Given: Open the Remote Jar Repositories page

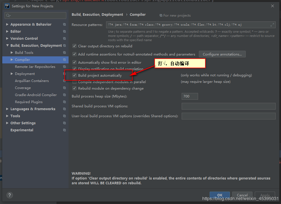Looking at the screenshot, I should pos(35,67).
